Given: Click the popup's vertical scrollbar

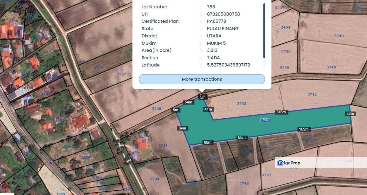Looking at the screenshot, I should (264, 31).
